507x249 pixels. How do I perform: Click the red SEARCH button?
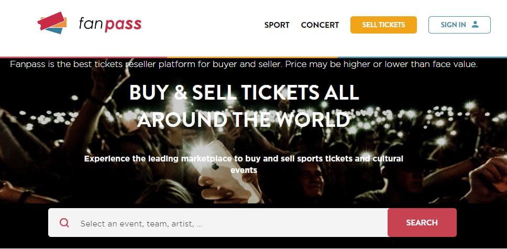(422, 222)
